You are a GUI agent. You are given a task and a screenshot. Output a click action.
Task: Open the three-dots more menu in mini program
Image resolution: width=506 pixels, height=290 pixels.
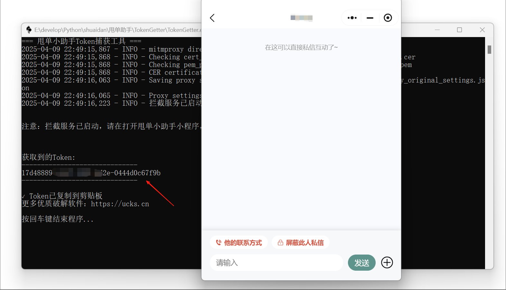pos(352,18)
